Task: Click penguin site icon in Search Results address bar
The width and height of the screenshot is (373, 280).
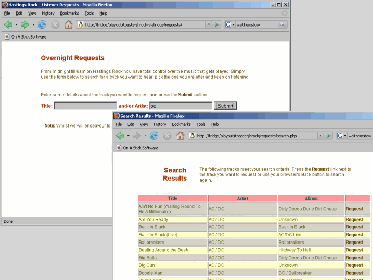Action: (x=192, y=136)
